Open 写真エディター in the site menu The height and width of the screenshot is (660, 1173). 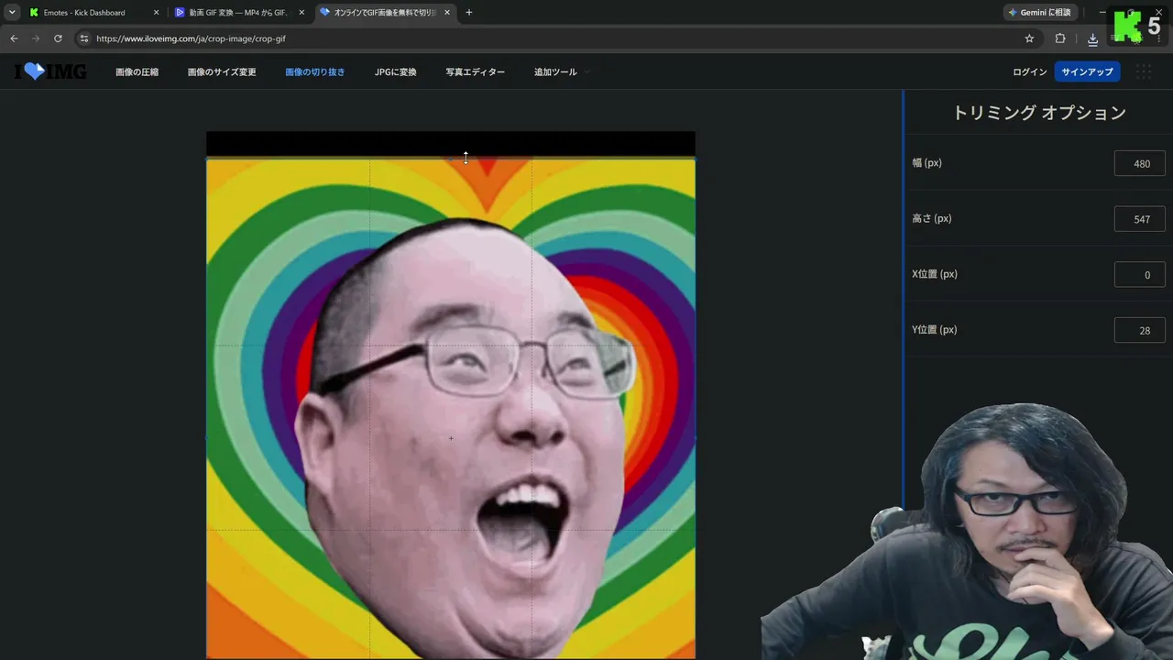coord(475,71)
